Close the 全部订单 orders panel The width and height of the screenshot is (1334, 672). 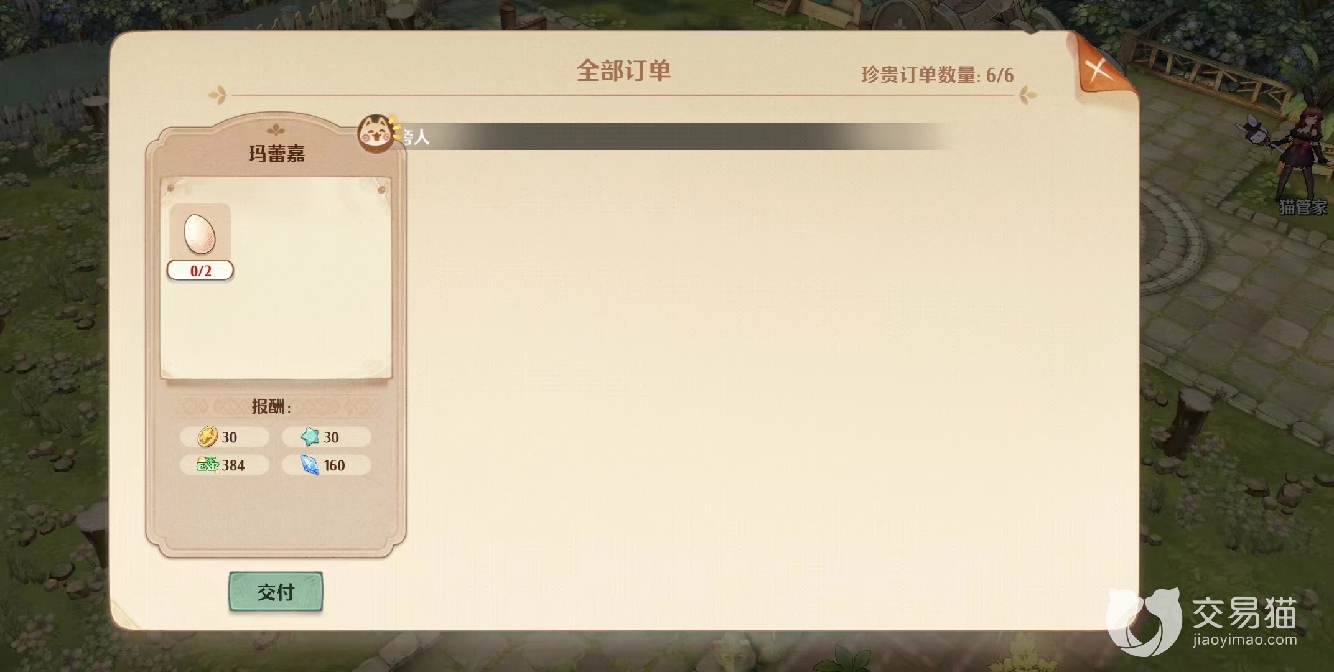click(x=1098, y=69)
